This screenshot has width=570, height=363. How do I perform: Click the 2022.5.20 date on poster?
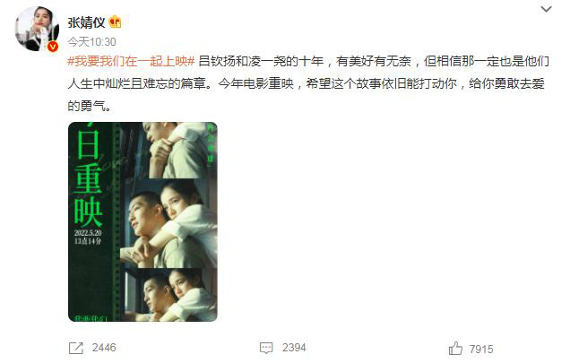(88, 233)
